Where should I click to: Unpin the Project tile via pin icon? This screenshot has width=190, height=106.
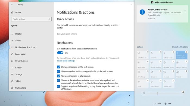pyautogui.click(x=186, y=71)
